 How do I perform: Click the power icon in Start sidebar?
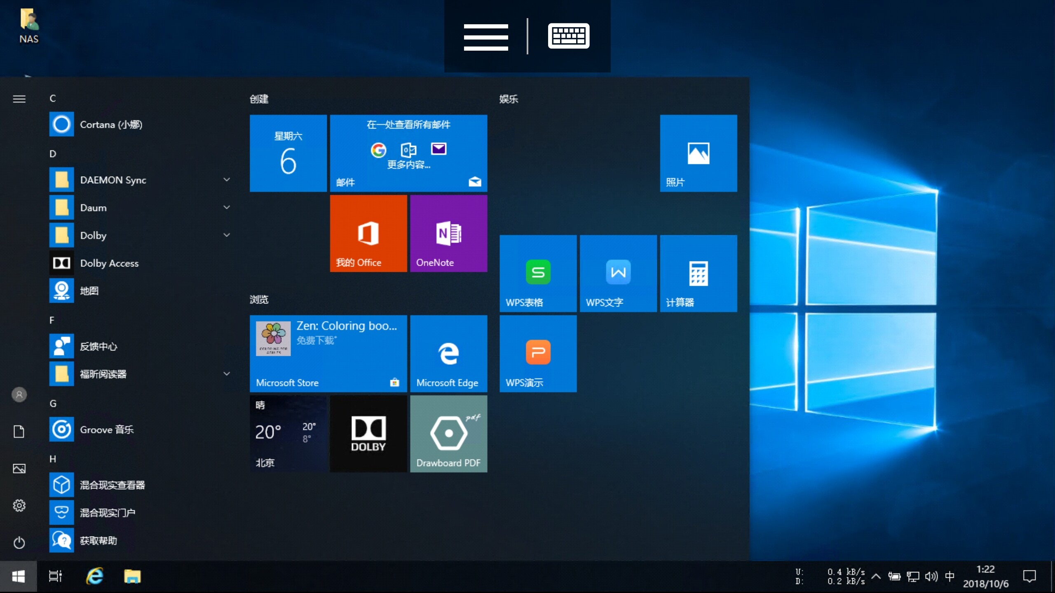[x=19, y=542]
